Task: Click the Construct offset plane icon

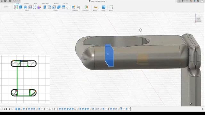Action: coord(86,7)
